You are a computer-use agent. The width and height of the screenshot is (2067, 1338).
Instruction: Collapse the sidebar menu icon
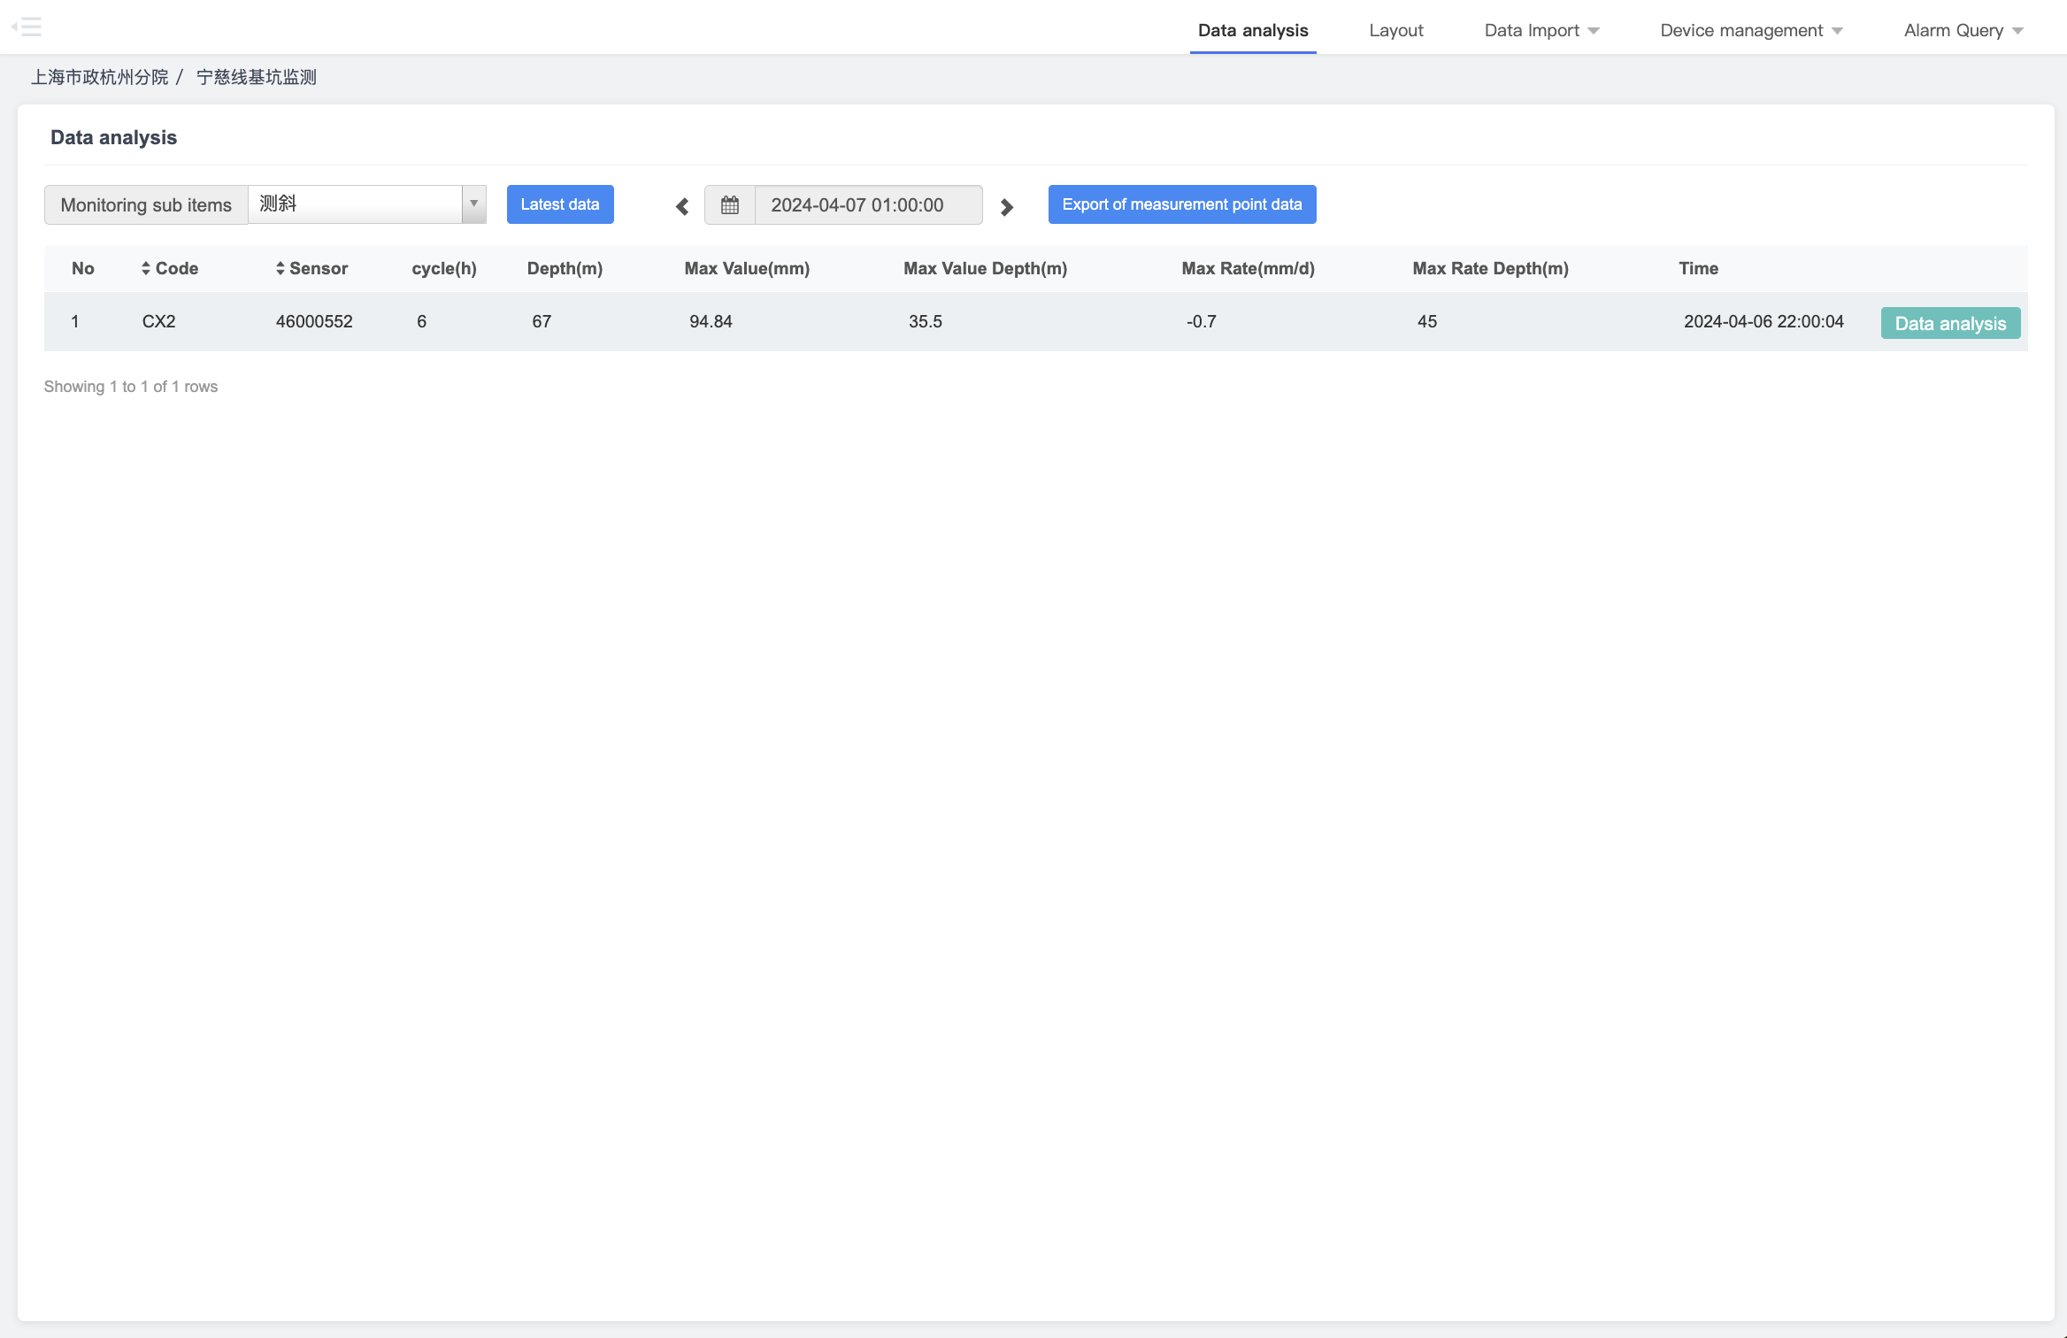27,27
